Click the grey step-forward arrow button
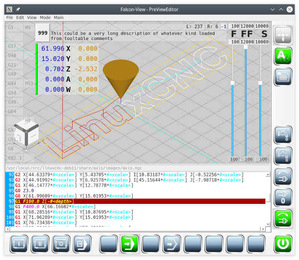This screenshot has height=260, width=299. [x=172, y=244]
